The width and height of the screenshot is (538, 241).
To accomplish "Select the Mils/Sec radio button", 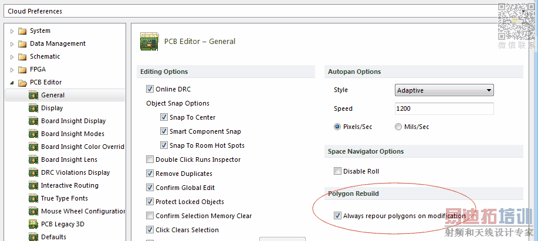I will pos(398,127).
